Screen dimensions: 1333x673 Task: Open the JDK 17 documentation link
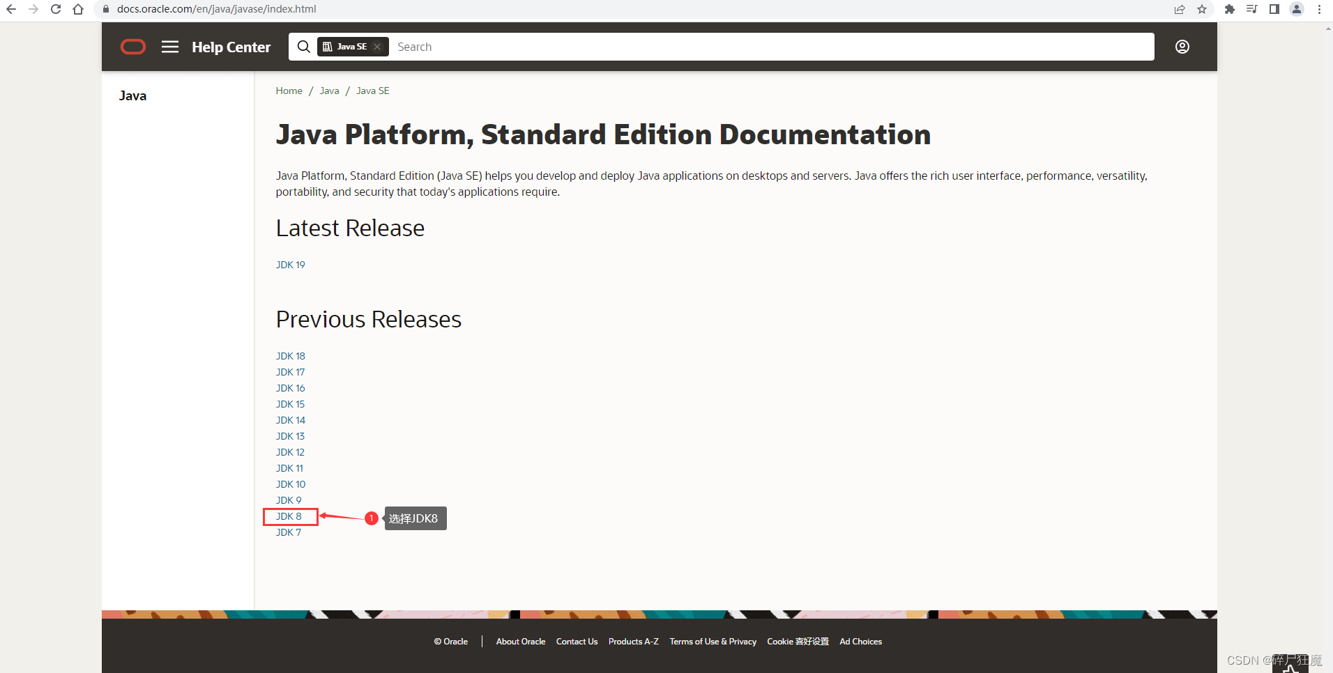click(x=290, y=372)
